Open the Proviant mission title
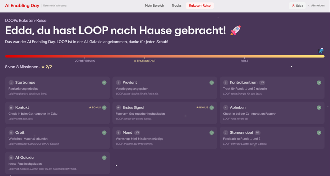 coord(130,83)
